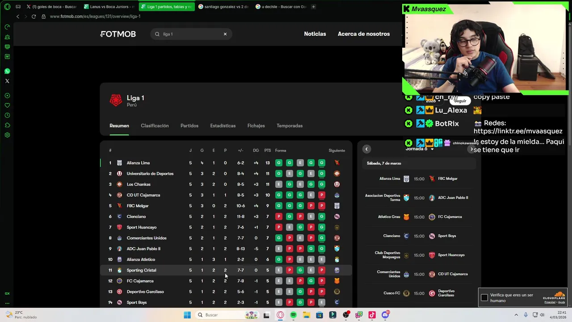The width and height of the screenshot is (572, 322).
Task: Switch to the 'santiago gonzalez vs 2 de' tab
Action: [x=224, y=7]
